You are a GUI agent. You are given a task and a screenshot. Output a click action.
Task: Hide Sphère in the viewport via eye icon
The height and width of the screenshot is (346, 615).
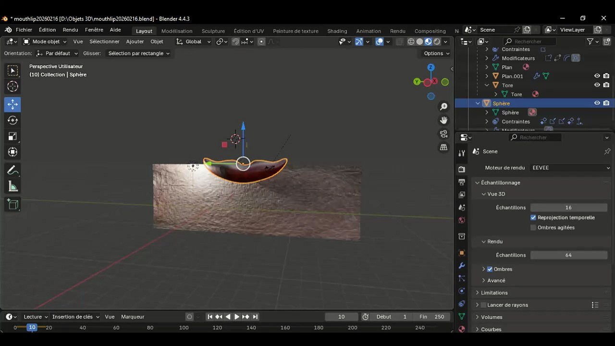pyautogui.click(x=597, y=103)
